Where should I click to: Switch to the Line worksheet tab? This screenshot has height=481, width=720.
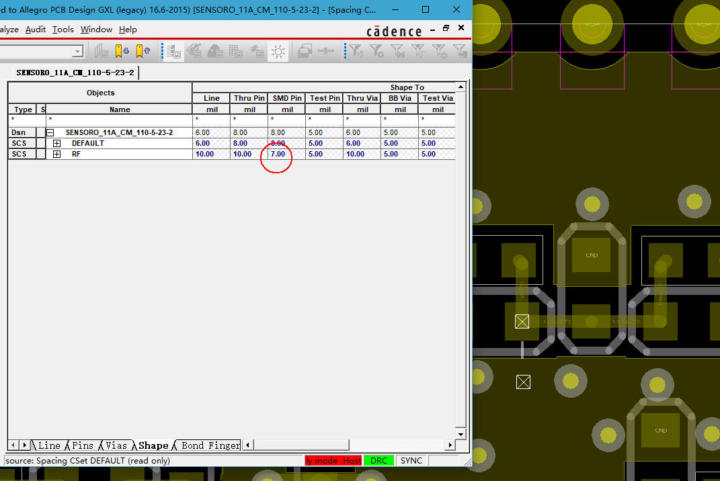[x=49, y=445]
